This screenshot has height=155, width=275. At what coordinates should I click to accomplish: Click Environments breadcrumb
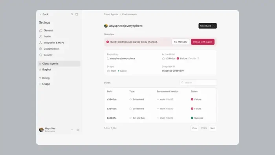[x=129, y=15]
